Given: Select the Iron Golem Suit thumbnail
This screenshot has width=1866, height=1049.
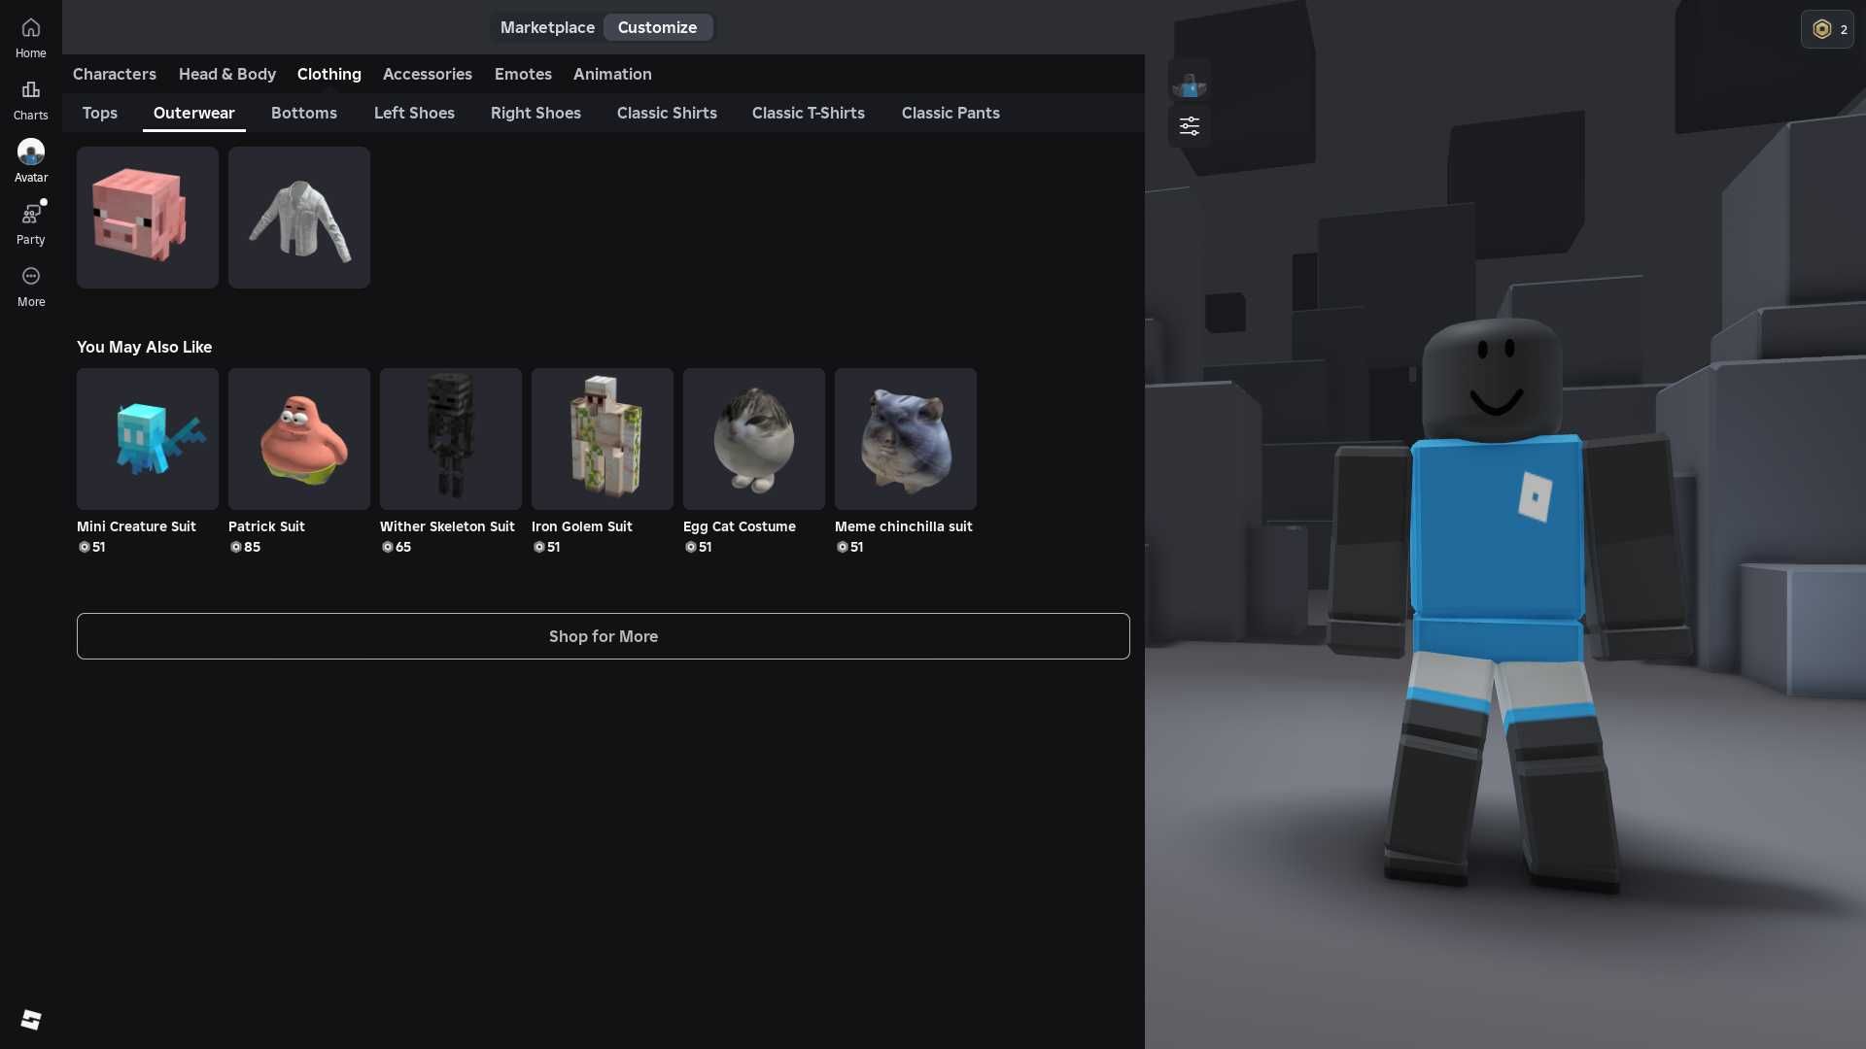Looking at the screenshot, I should [603, 439].
